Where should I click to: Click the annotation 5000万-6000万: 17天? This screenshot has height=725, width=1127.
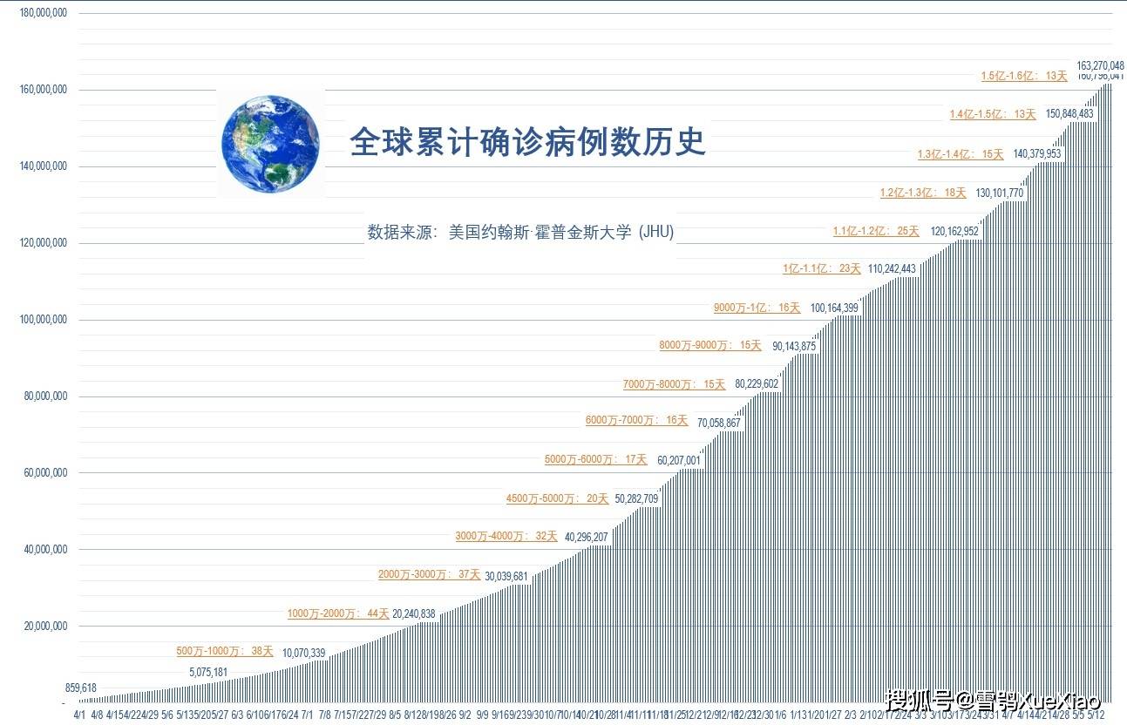(x=596, y=460)
